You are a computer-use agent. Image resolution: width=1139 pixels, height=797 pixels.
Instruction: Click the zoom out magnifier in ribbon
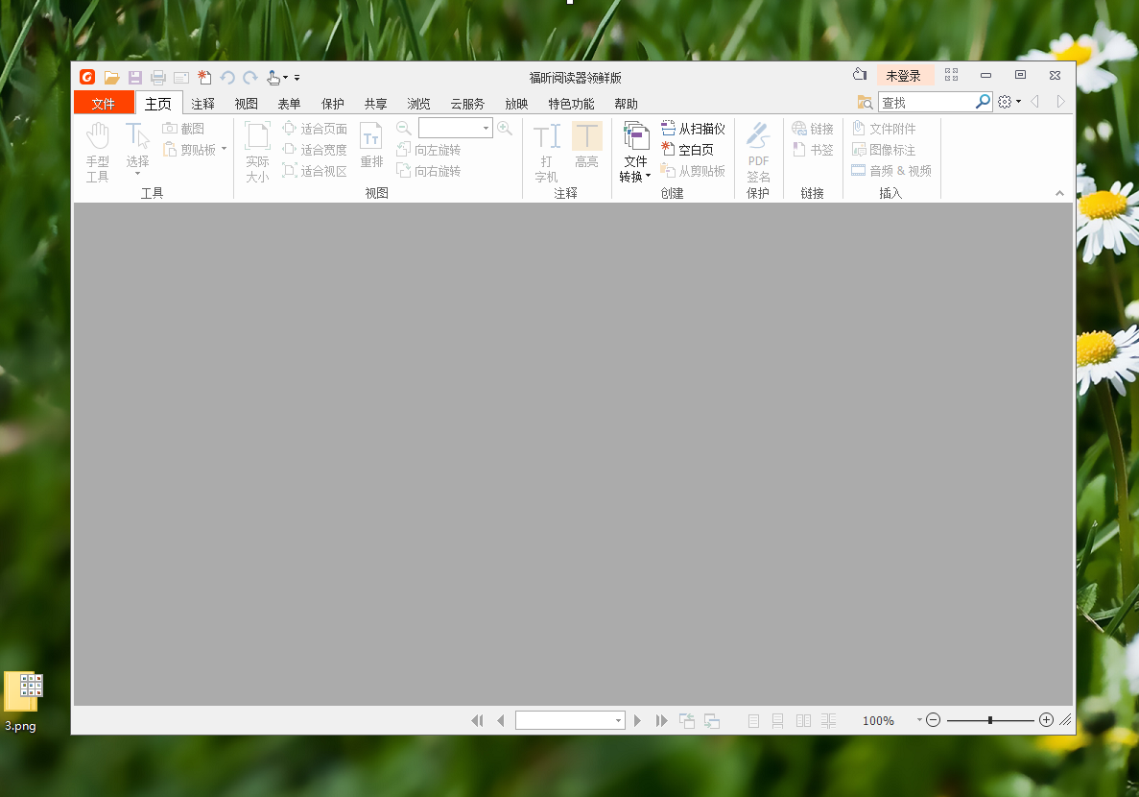click(404, 129)
